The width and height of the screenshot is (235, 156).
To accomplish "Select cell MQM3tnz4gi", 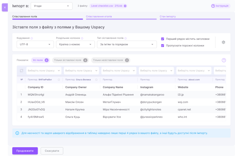I will (36, 95).
